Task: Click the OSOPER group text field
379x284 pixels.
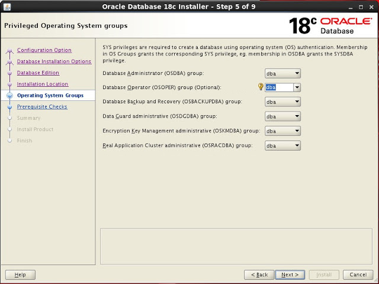Action: 278,87
